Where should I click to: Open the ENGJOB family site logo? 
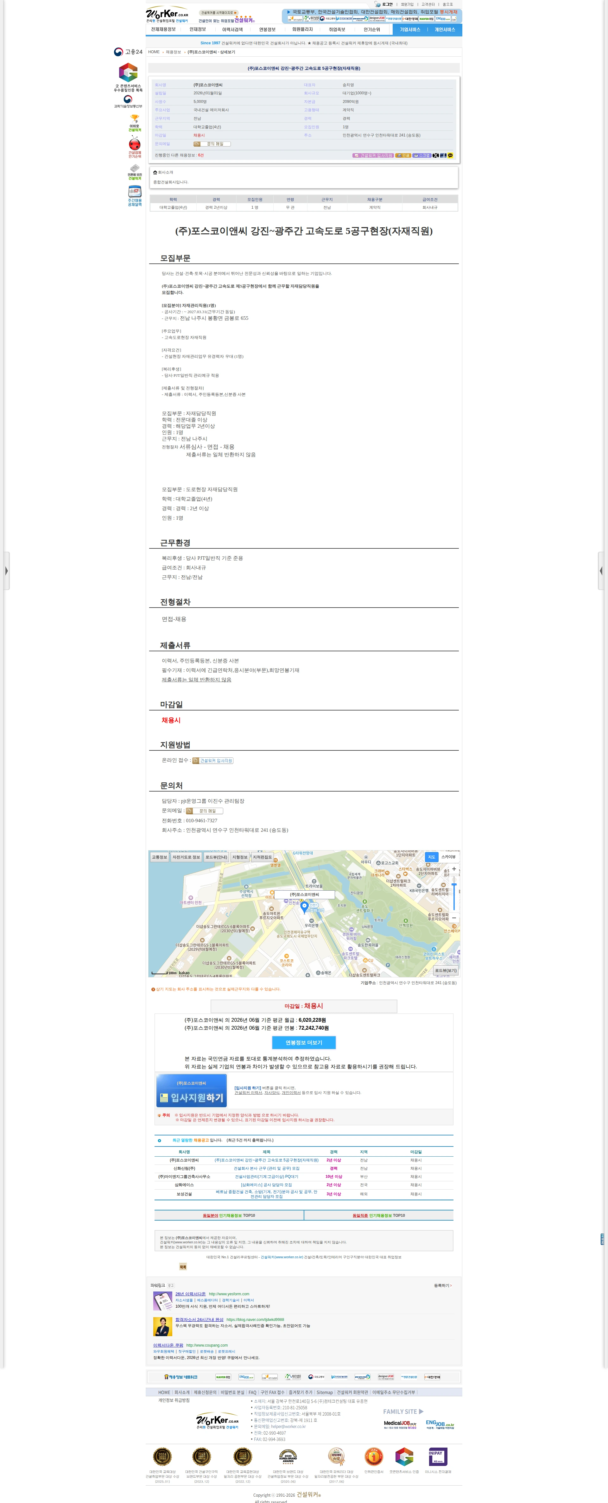[439, 1424]
